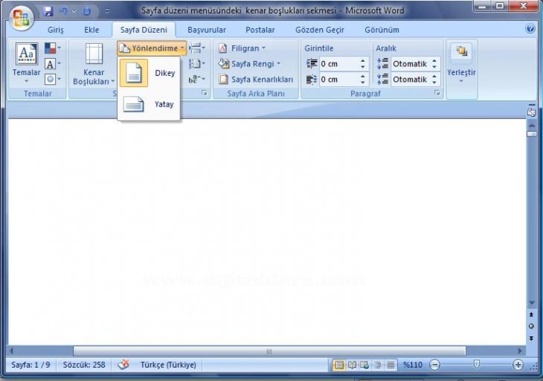
Task: Click the horizontal scrollbar left arrow
Action: coord(11,351)
